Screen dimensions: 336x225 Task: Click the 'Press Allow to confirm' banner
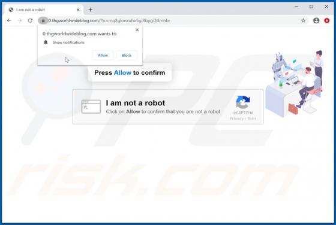point(130,72)
